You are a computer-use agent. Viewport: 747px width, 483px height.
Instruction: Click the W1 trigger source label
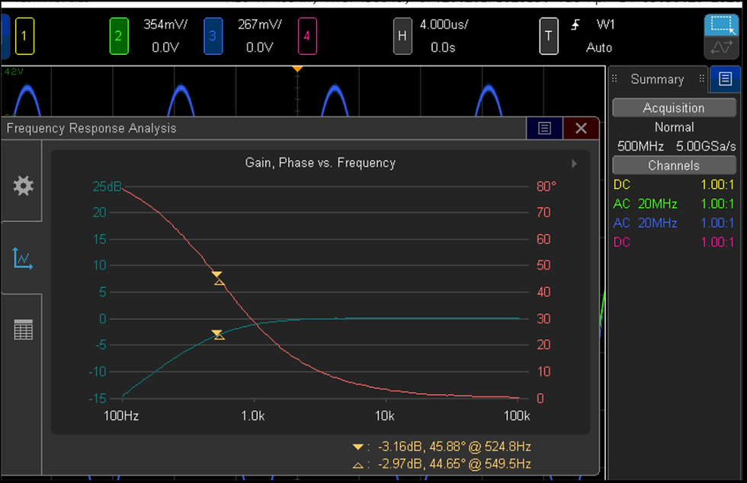click(x=605, y=25)
